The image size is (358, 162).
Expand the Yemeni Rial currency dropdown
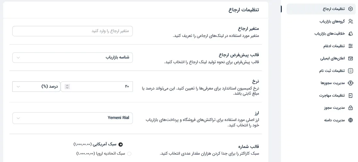coord(72,118)
